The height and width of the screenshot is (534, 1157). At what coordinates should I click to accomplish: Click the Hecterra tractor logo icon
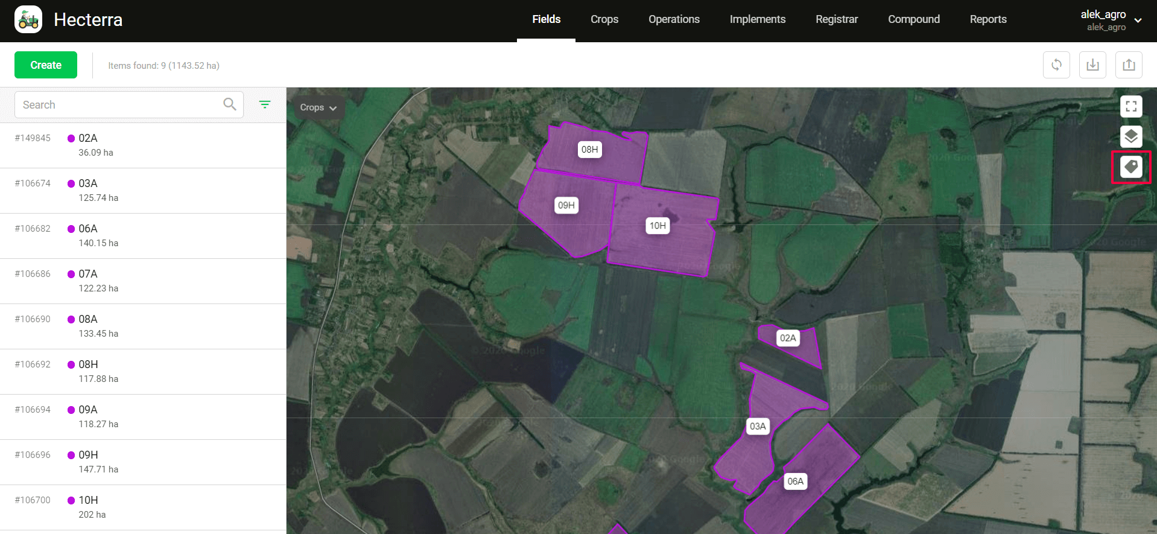click(x=28, y=19)
